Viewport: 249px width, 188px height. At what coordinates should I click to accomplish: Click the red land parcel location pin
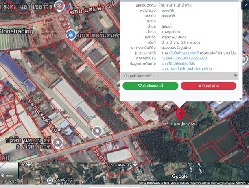(x=179, y=113)
